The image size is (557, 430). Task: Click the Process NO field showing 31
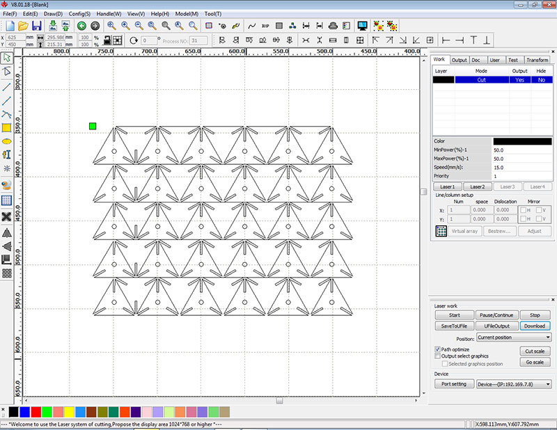(x=198, y=41)
